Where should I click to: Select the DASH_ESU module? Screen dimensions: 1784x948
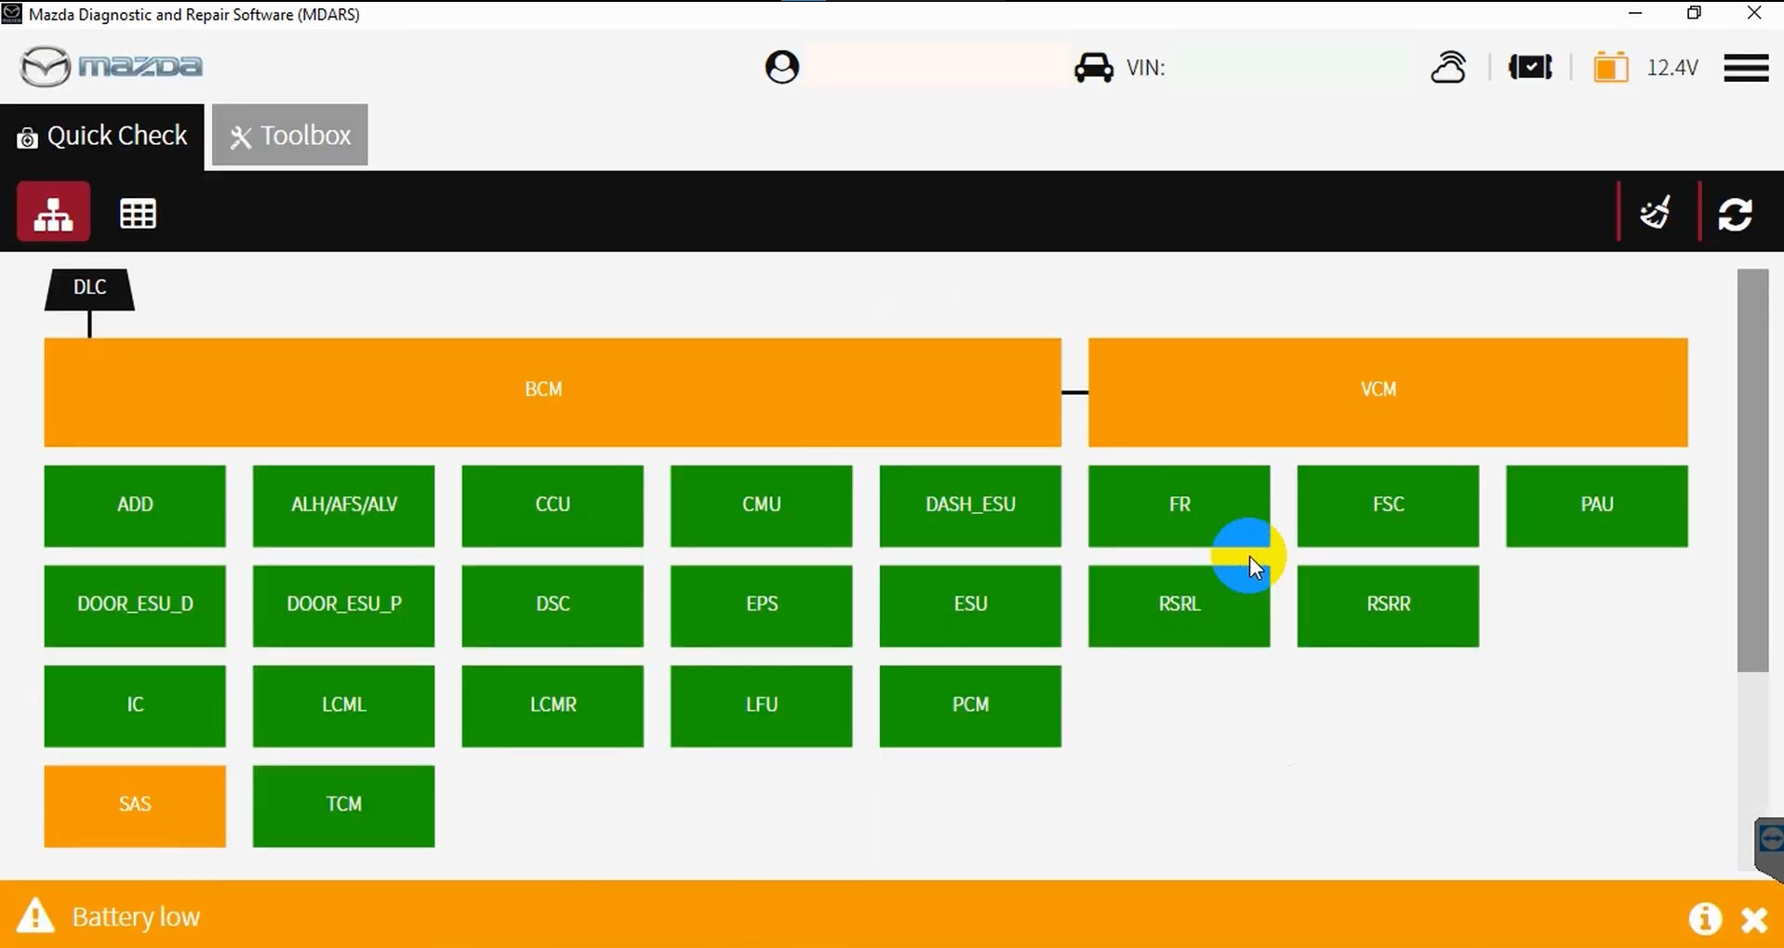click(970, 506)
